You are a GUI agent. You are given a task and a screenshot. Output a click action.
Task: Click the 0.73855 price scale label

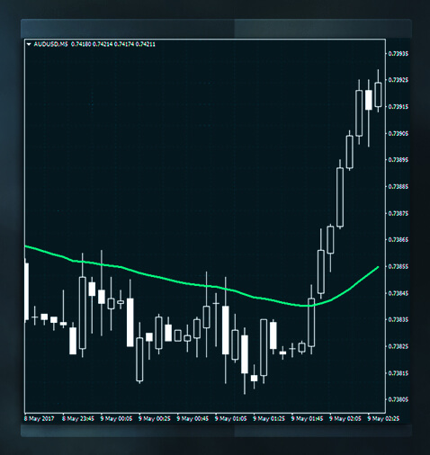[399, 266]
